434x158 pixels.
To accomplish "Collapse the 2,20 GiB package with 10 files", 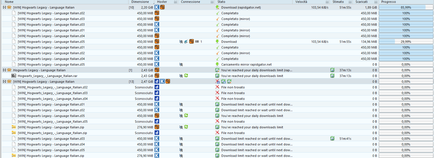I will click(x=4, y=7).
